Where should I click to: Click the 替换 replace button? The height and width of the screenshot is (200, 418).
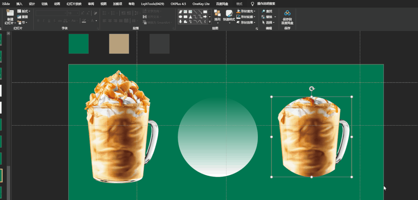267,17
